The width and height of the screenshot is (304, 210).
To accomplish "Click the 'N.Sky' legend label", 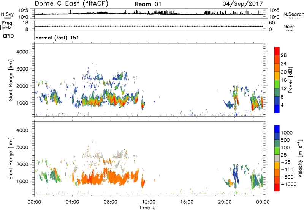I will tap(7, 14).
